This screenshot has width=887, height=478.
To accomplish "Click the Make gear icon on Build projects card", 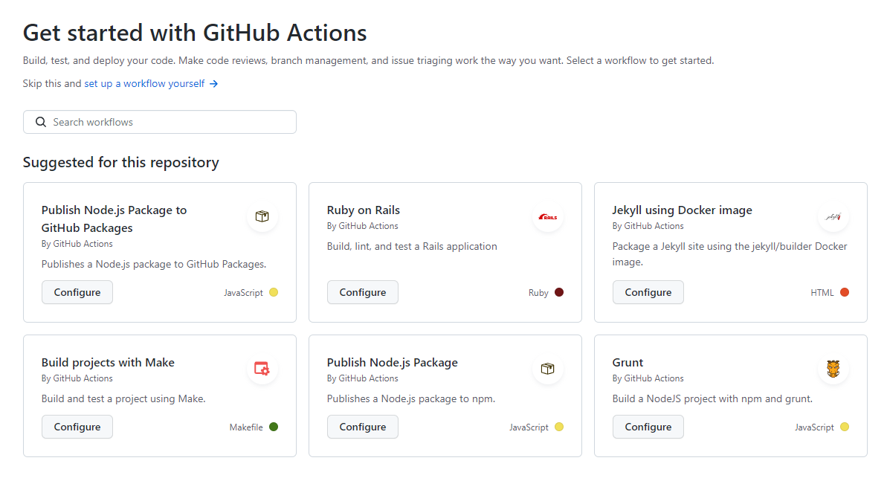I will (x=262, y=368).
